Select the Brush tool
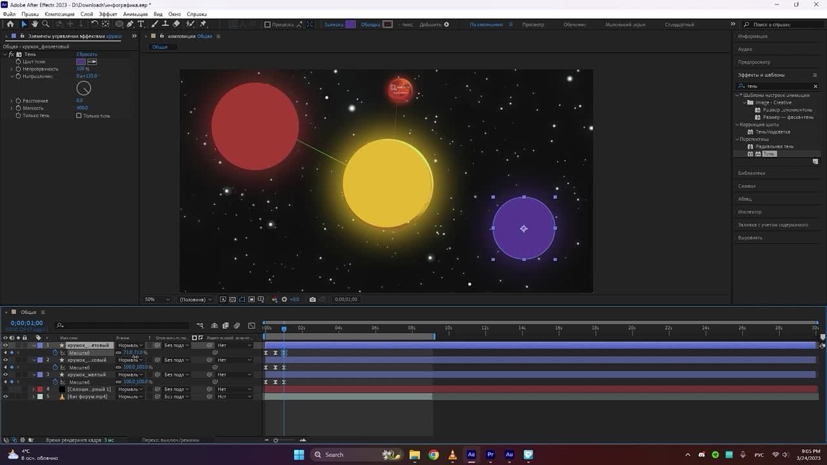 155,25
